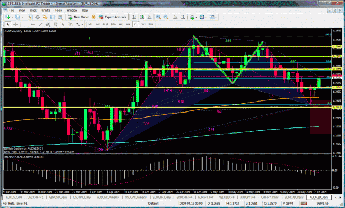The width and height of the screenshot is (345, 208).
Task: Select the MN timeframe button
Action: (x=151, y=24)
